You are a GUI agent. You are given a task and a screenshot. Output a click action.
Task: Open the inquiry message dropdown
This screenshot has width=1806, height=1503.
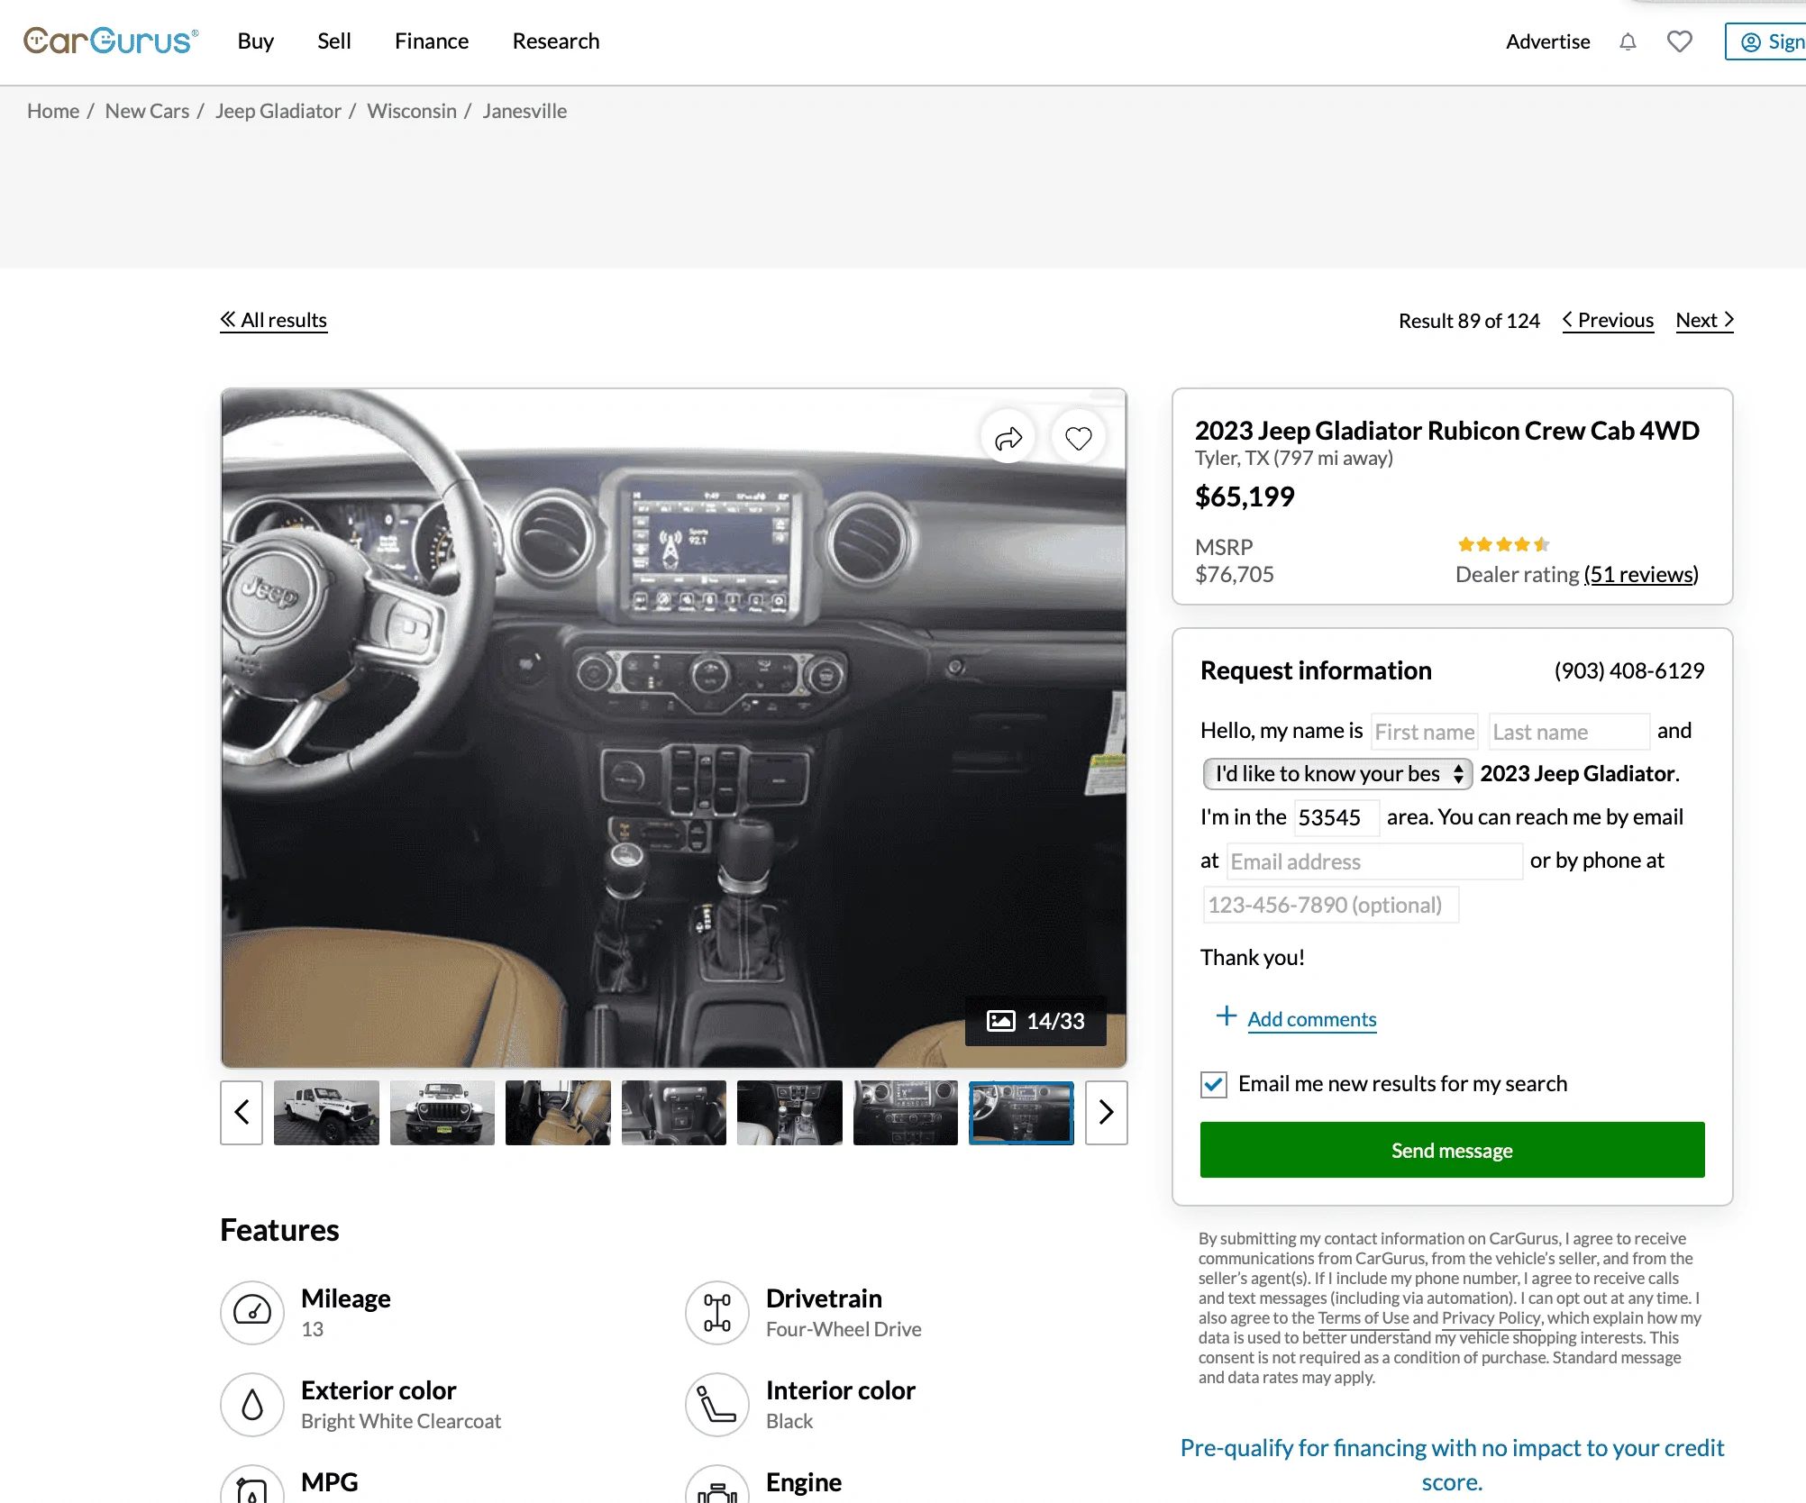pos(1337,774)
